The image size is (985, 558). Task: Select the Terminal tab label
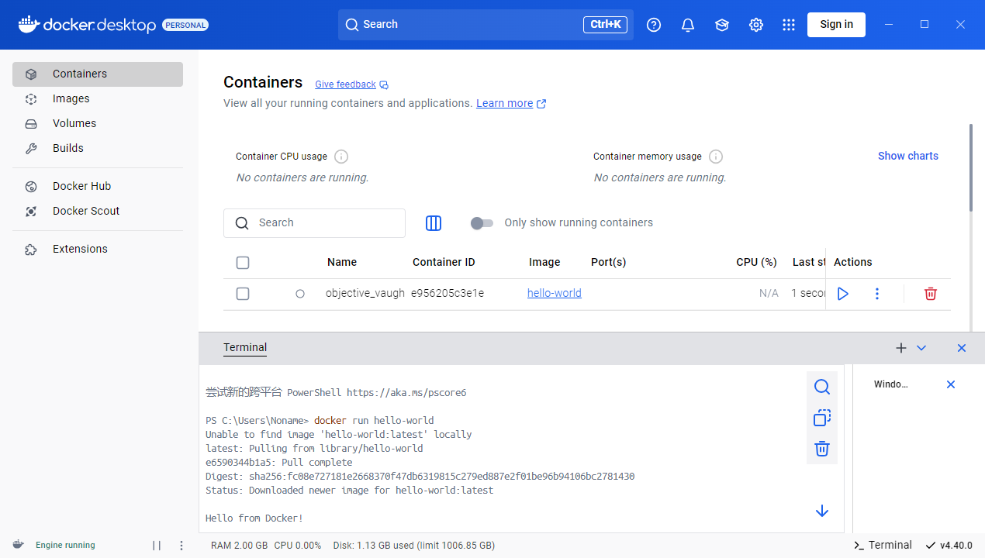coord(245,348)
